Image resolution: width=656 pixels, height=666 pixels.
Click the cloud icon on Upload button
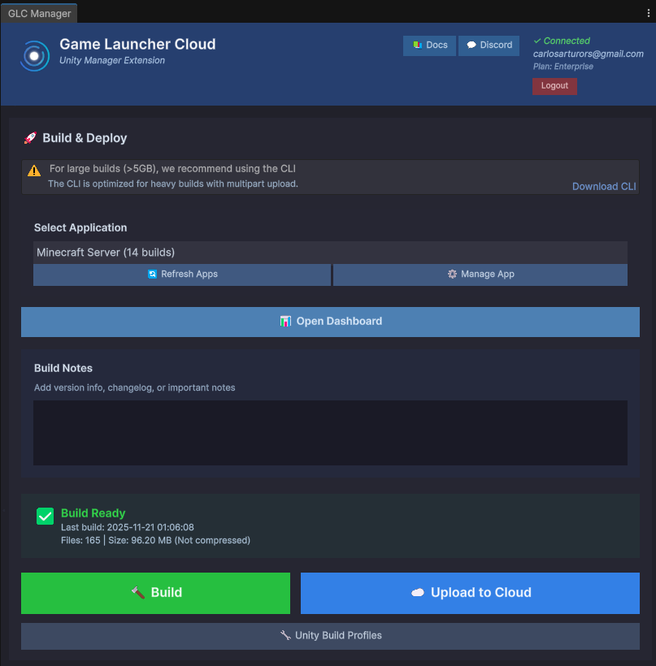tap(418, 593)
